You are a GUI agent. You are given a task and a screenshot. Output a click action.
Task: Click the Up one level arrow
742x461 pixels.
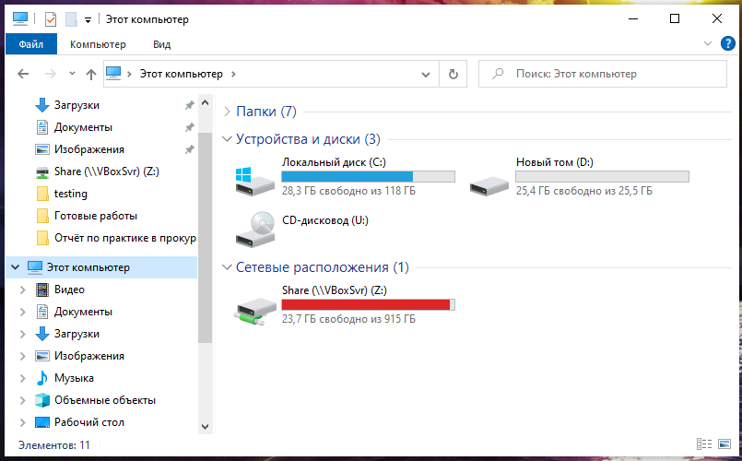click(x=90, y=74)
